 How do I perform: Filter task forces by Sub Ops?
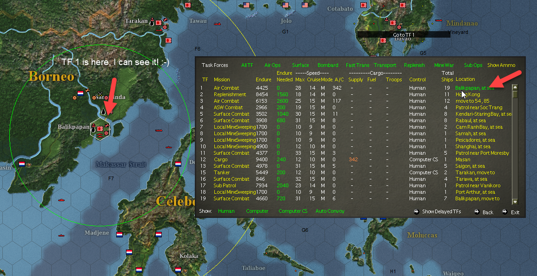(473, 65)
